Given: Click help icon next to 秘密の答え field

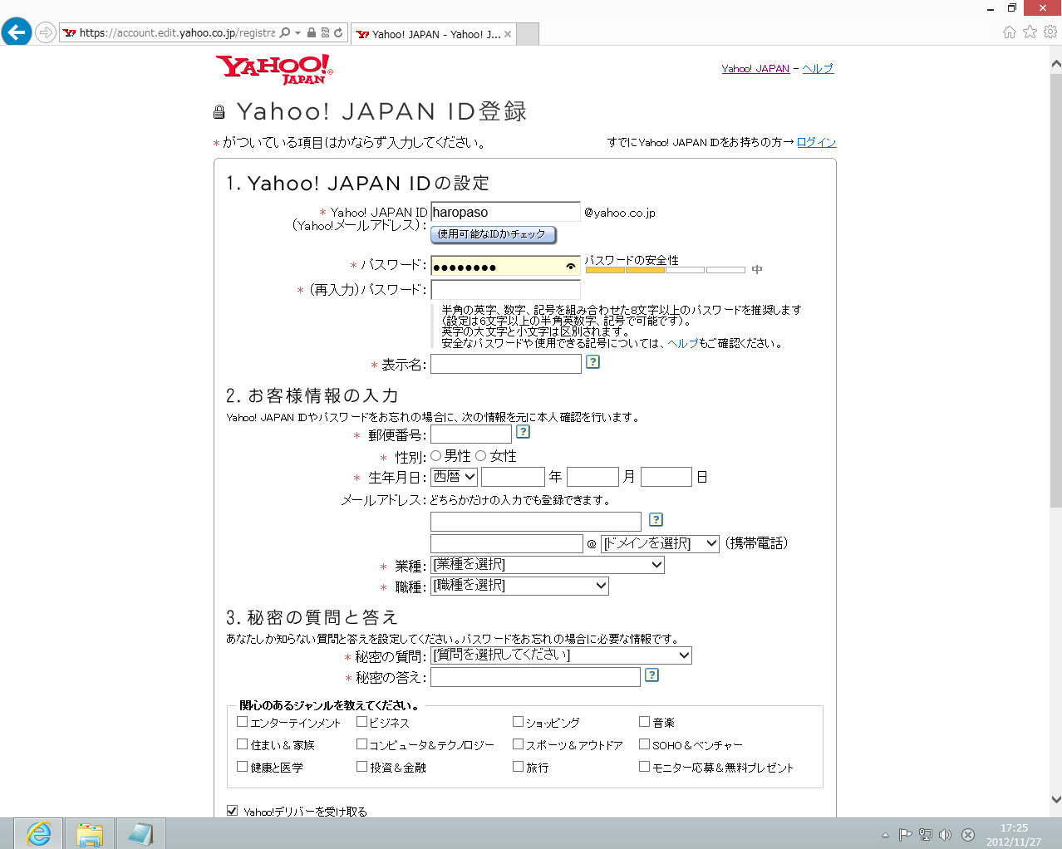Looking at the screenshot, I should [652, 675].
